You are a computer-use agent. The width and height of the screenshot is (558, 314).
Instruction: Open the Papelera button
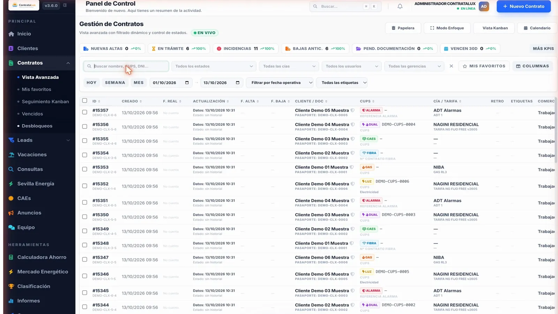(403, 28)
